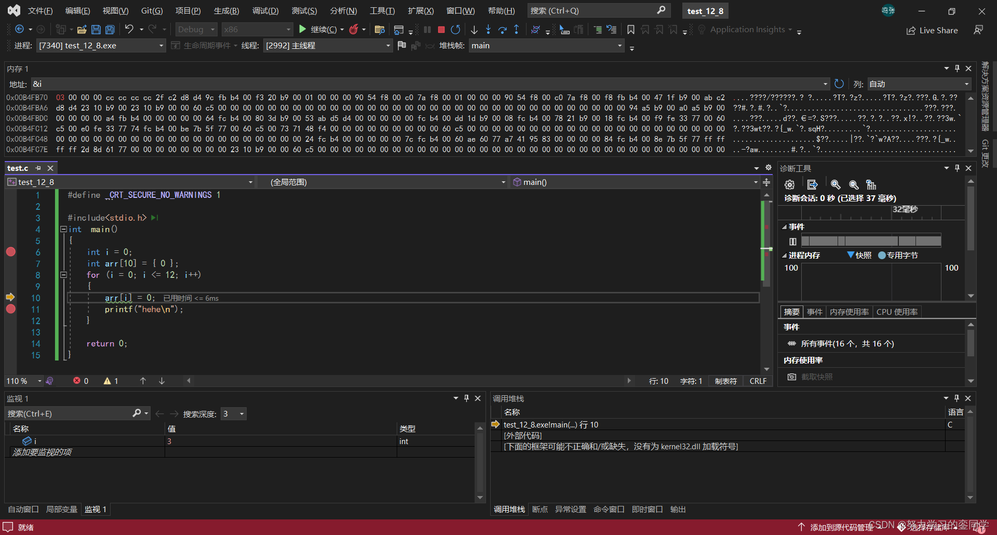This screenshot has width=997, height=535.
Task: Stop debugging with the red square icon
Action: pyautogui.click(x=441, y=29)
